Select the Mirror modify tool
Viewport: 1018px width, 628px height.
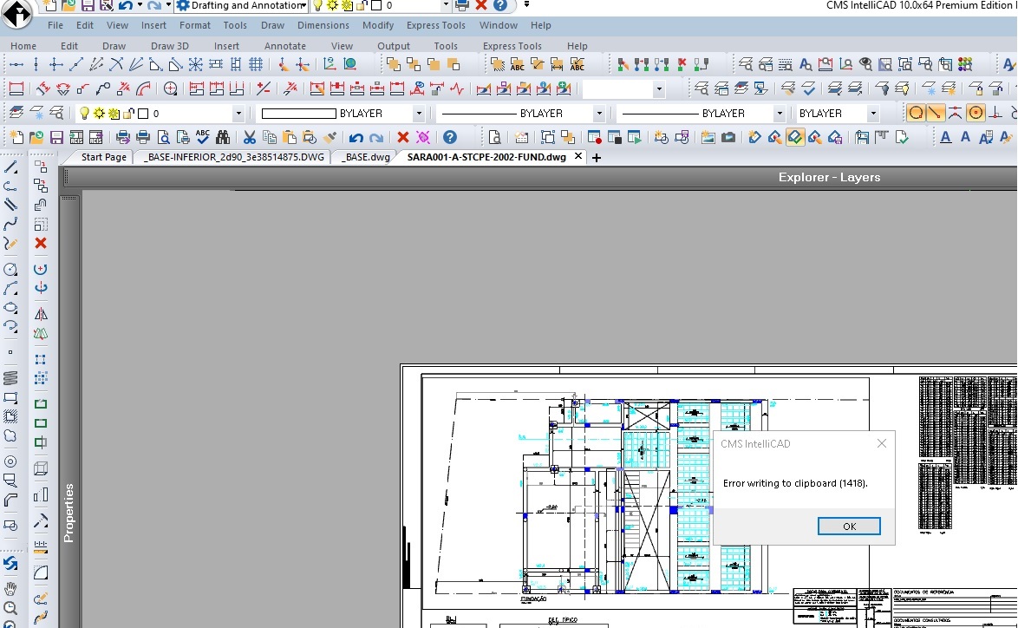click(x=41, y=314)
